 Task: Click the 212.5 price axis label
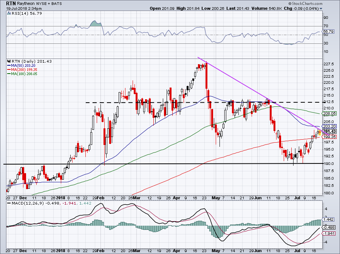(x=329, y=102)
